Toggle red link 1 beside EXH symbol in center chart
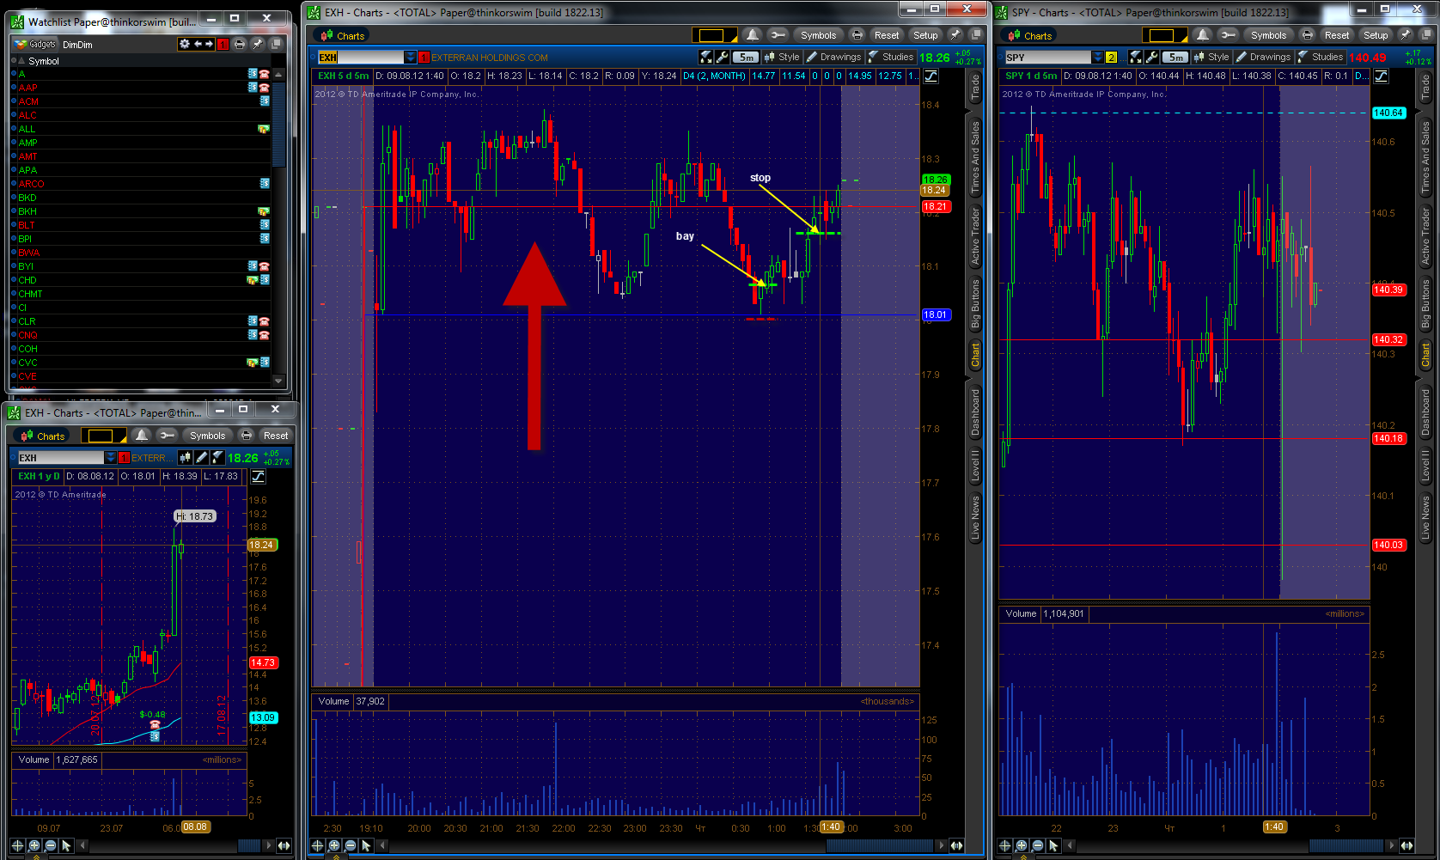Image resolution: width=1440 pixels, height=860 pixels. pos(424,58)
